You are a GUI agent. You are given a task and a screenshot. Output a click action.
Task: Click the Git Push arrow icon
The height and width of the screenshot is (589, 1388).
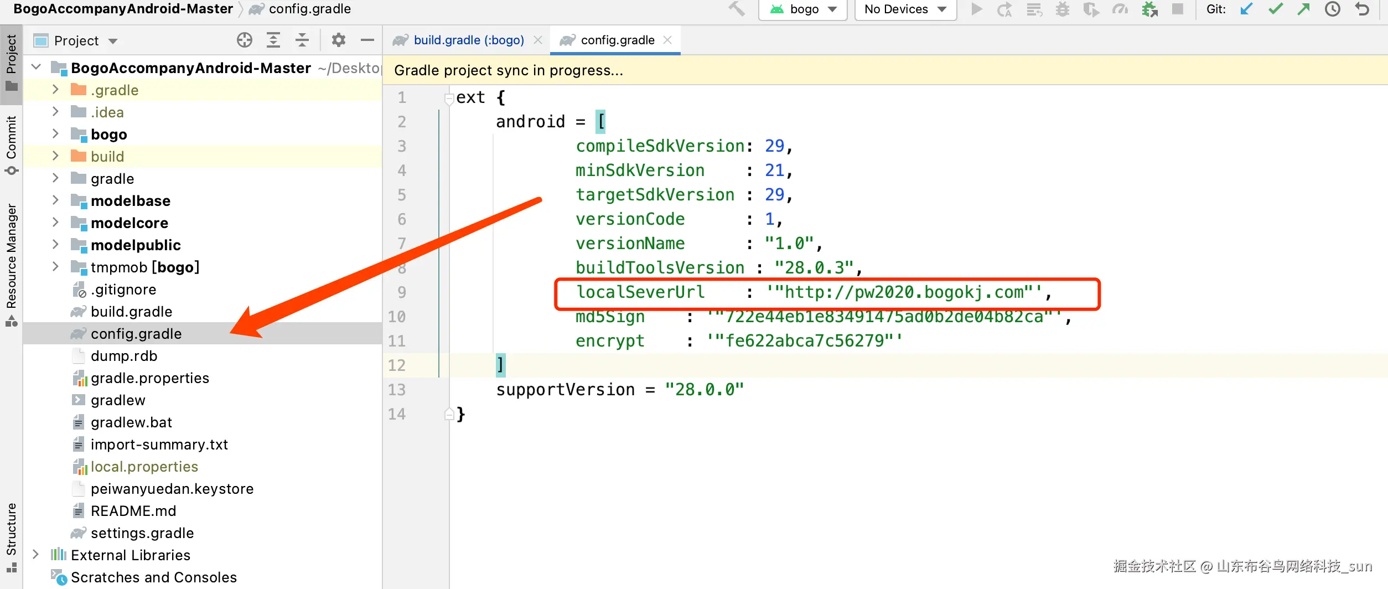tap(1304, 9)
